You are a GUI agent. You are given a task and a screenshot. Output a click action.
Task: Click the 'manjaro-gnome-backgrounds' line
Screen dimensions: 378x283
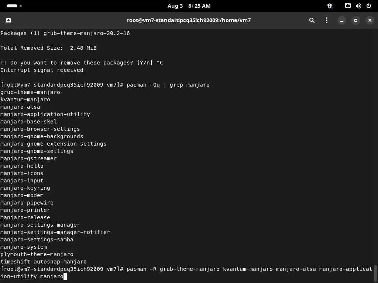coord(42,136)
